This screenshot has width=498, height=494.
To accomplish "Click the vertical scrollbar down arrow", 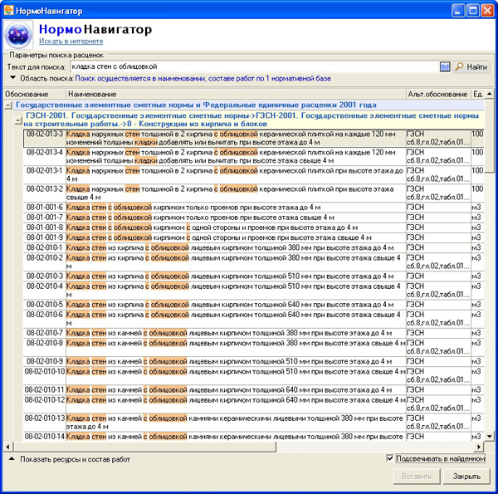I will click(490, 437).
